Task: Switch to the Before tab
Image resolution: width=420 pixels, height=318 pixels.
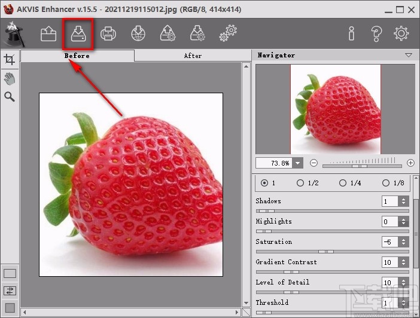Action: click(77, 56)
